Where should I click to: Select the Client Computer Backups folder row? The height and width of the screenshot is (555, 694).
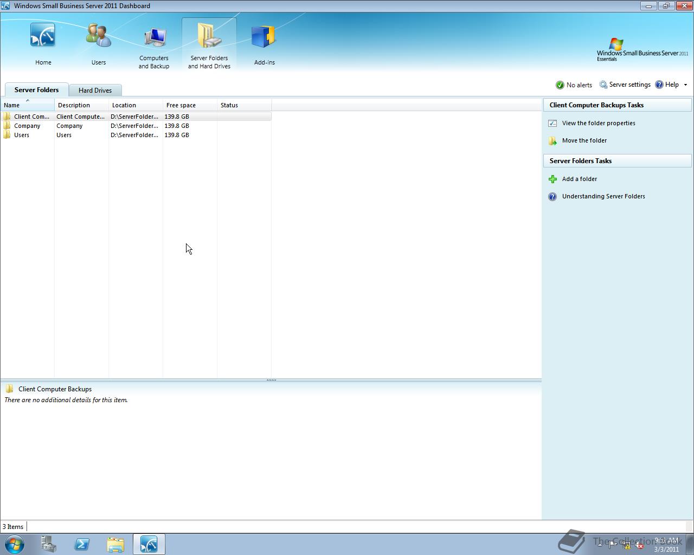point(136,117)
